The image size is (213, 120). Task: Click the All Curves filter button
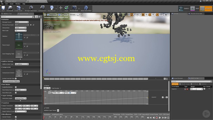tap(175, 84)
